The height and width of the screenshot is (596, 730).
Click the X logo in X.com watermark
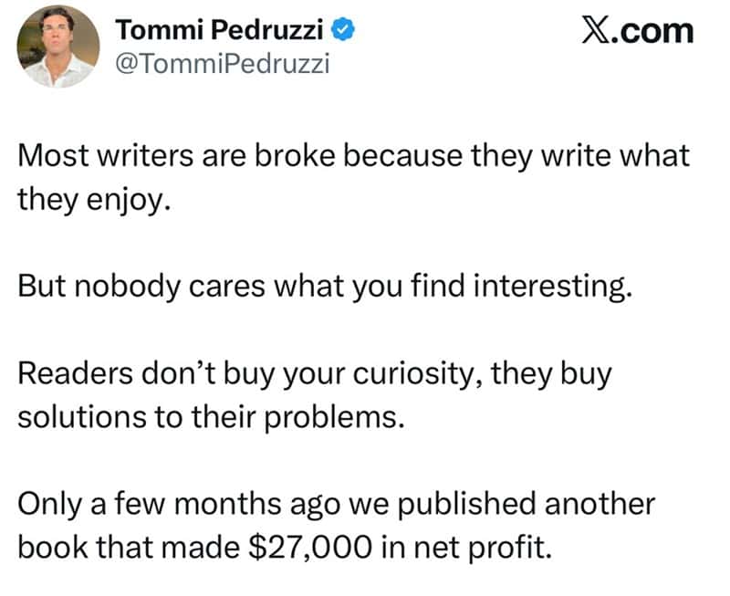pyautogui.click(x=594, y=31)
